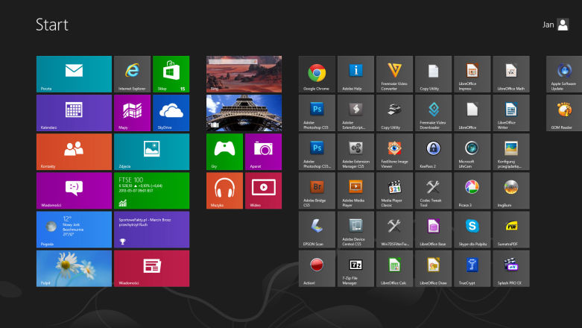The height and width of the screenshot is (328, 582).
Task: Open EPSON Scan tile
Action: point(317,230)
